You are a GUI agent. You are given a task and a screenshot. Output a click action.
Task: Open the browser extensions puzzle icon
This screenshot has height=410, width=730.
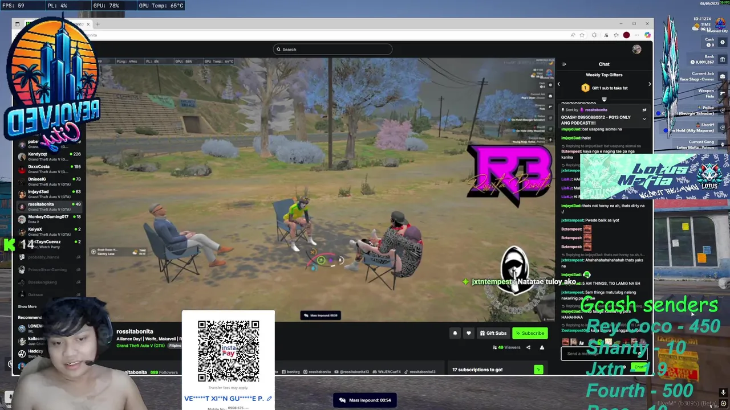coord(594,35)
